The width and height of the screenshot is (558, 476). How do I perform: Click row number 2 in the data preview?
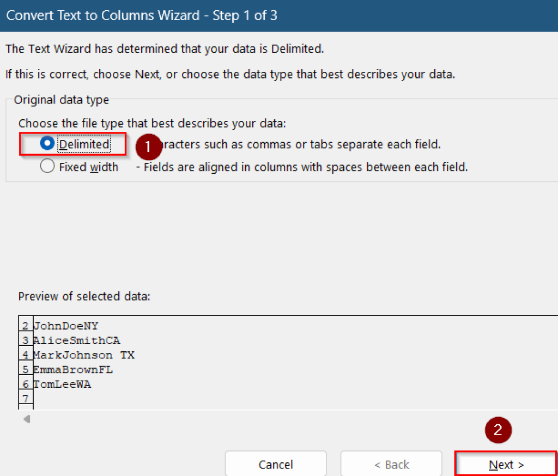25,326
